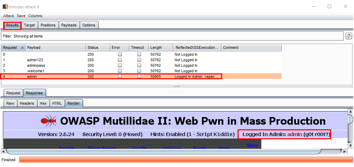
Task: Sort by the Comment column header
Action: tap(251, 47)
